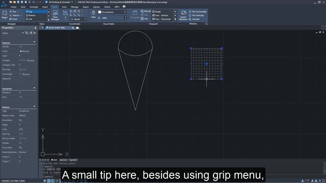Viewport: 326px width, 183px height.
Task: Click Tile Horizontally
Action: [x=198, y=12]
